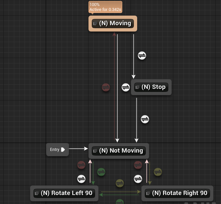Select white transition icon above Rotate Right 90
Screen dimensions: 221x204
point(138,179)
